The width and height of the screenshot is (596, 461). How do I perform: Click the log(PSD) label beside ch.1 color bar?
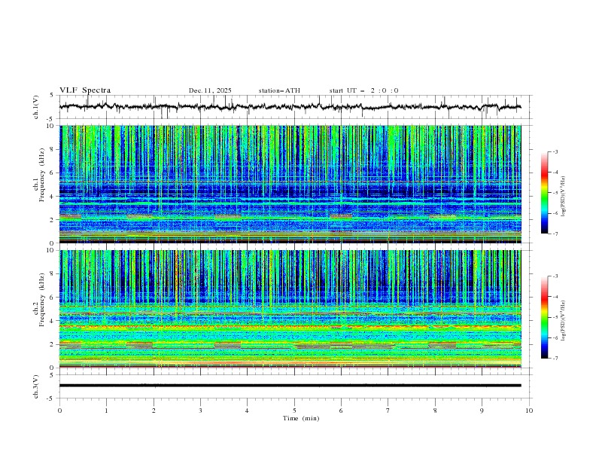pos(563,197)
